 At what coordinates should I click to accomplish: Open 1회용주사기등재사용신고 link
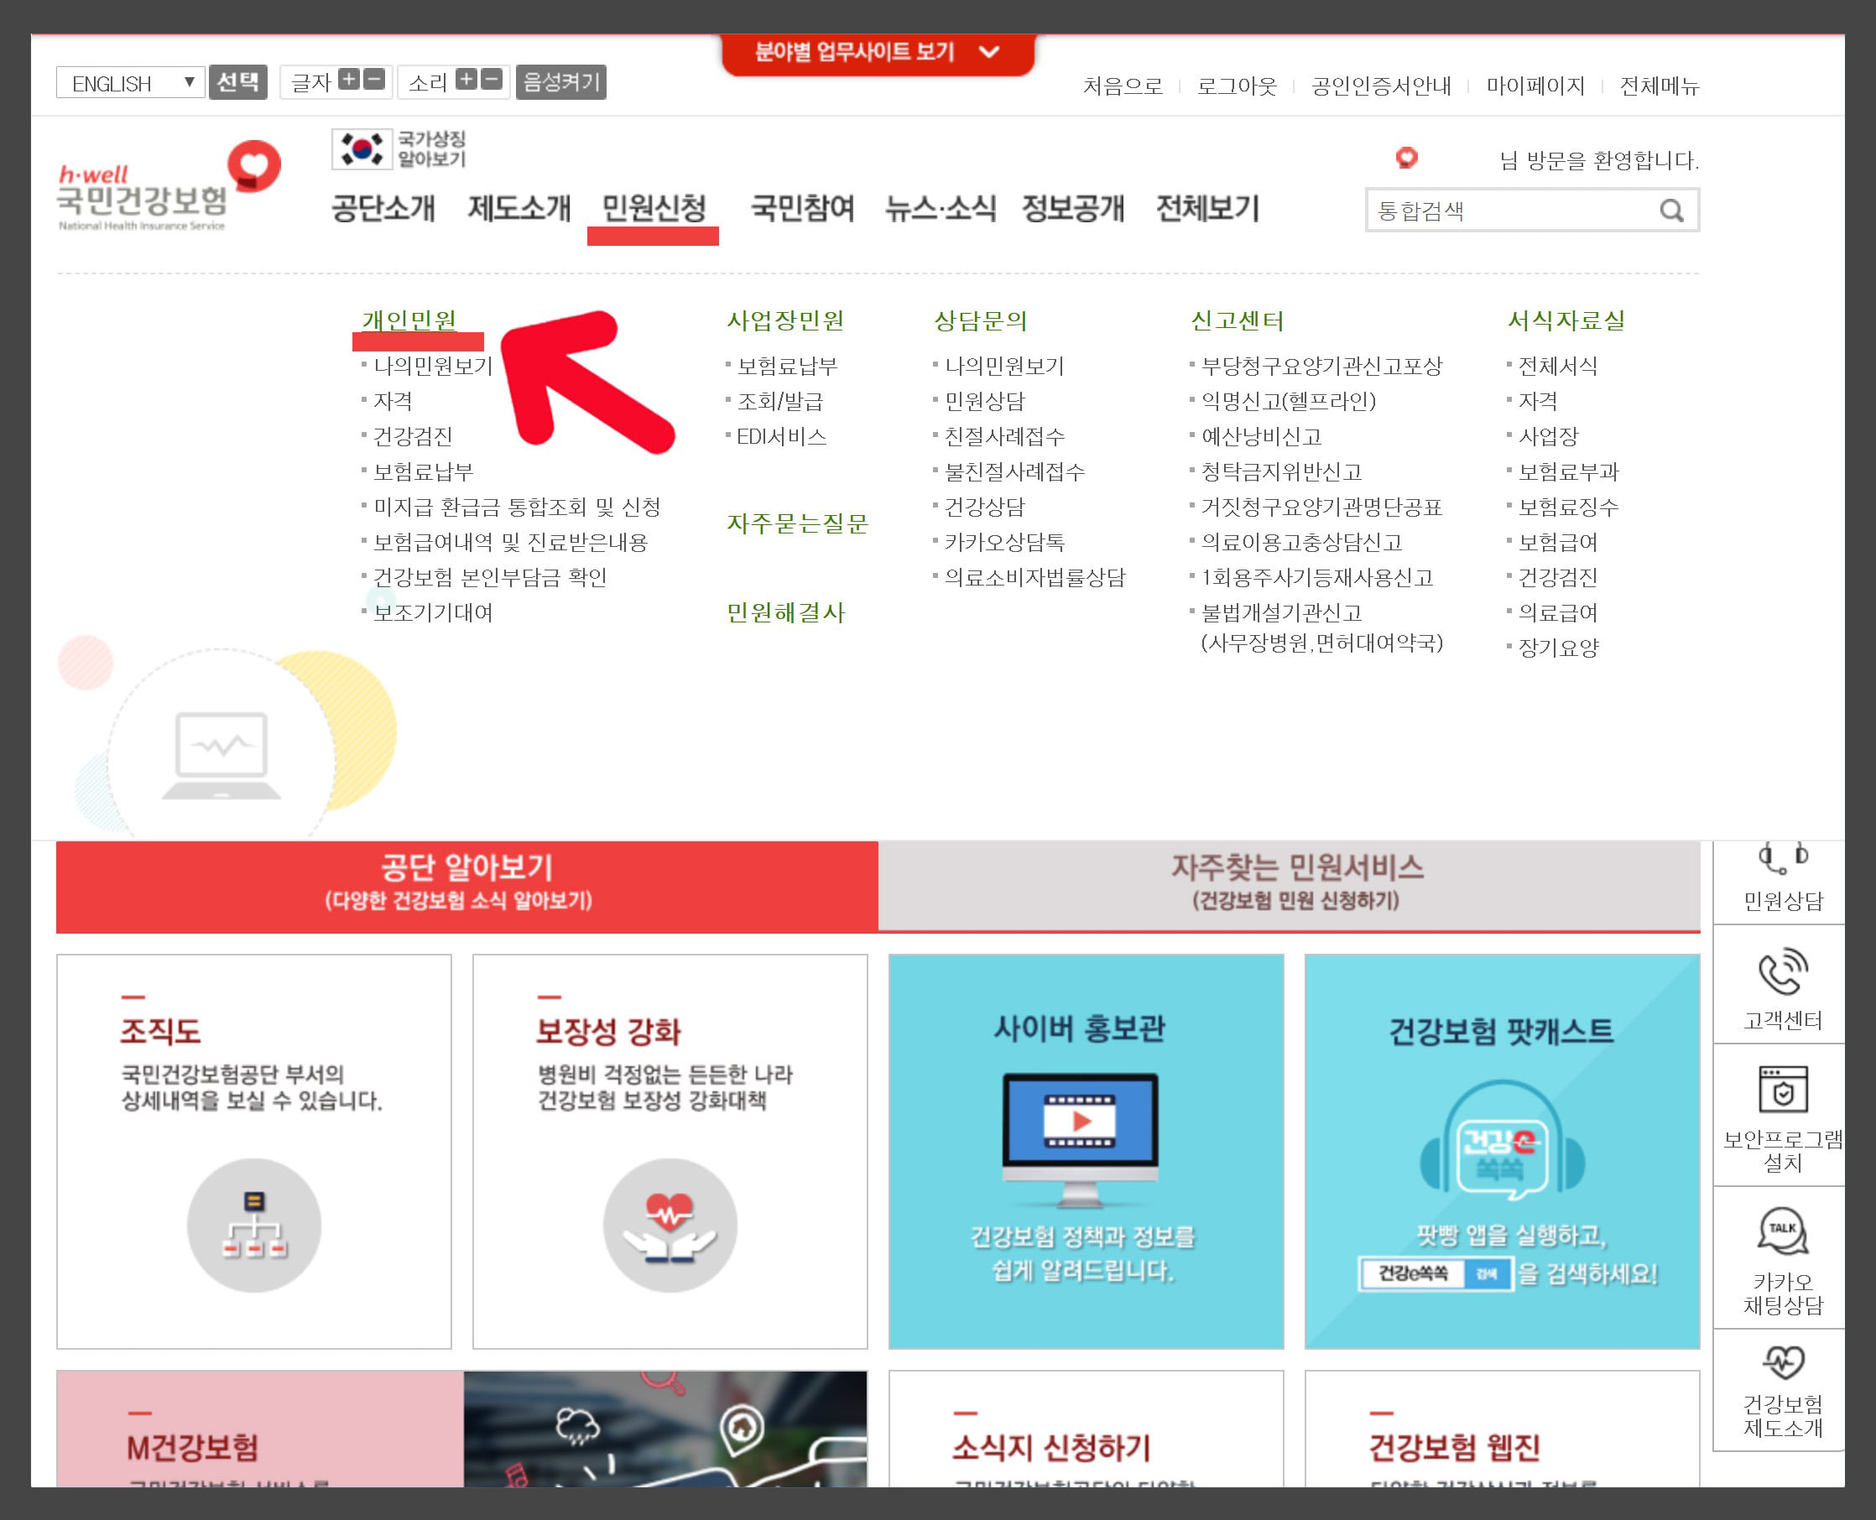1317,577
